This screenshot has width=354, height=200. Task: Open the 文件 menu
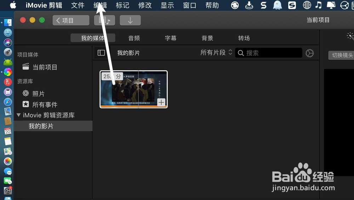(x=78, y=5)
